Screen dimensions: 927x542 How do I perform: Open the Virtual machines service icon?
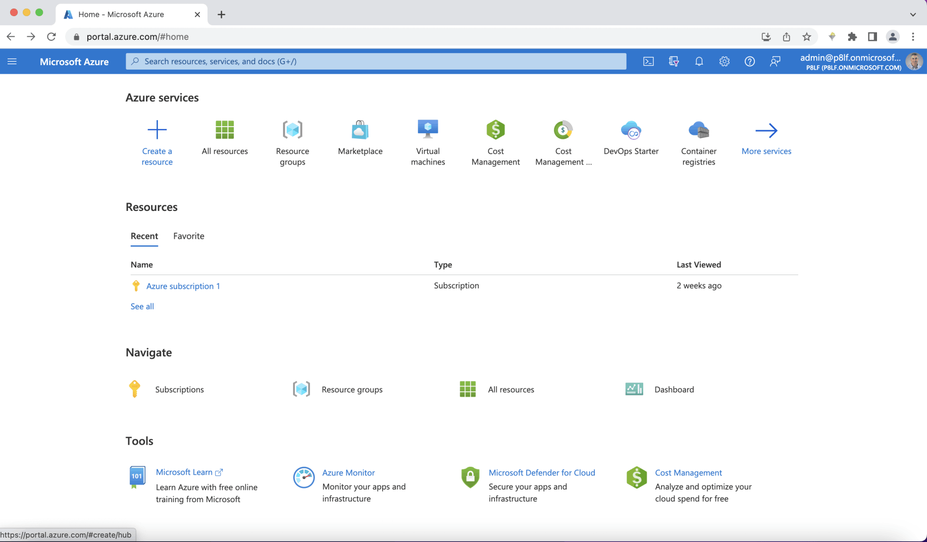pos(428,130)
